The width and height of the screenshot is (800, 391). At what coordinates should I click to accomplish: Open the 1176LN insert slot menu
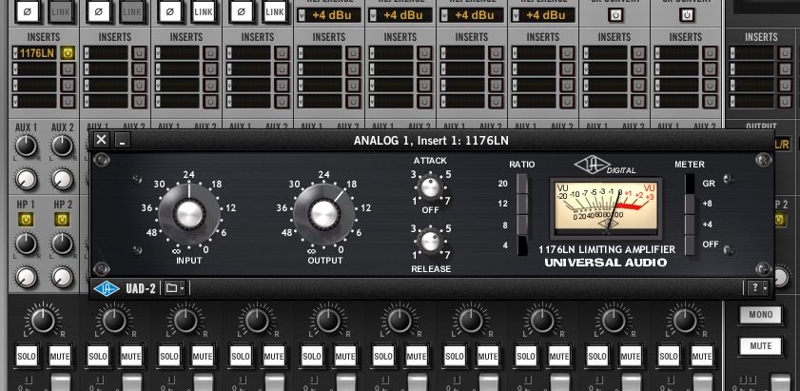pos(34,53)
